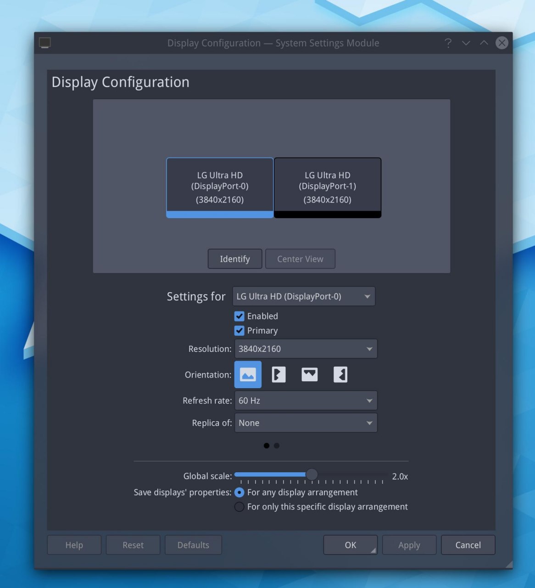The image size is (535, 588).
Task: Open the Refresh rate dropdown
Action: pyautogui.click(x=306, y=401)
